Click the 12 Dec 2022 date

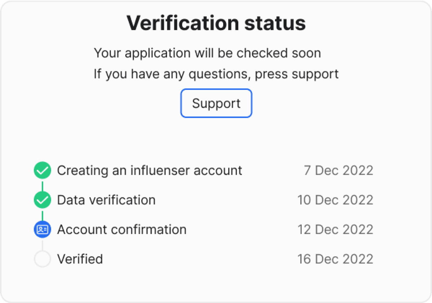(x=335, y=230)
